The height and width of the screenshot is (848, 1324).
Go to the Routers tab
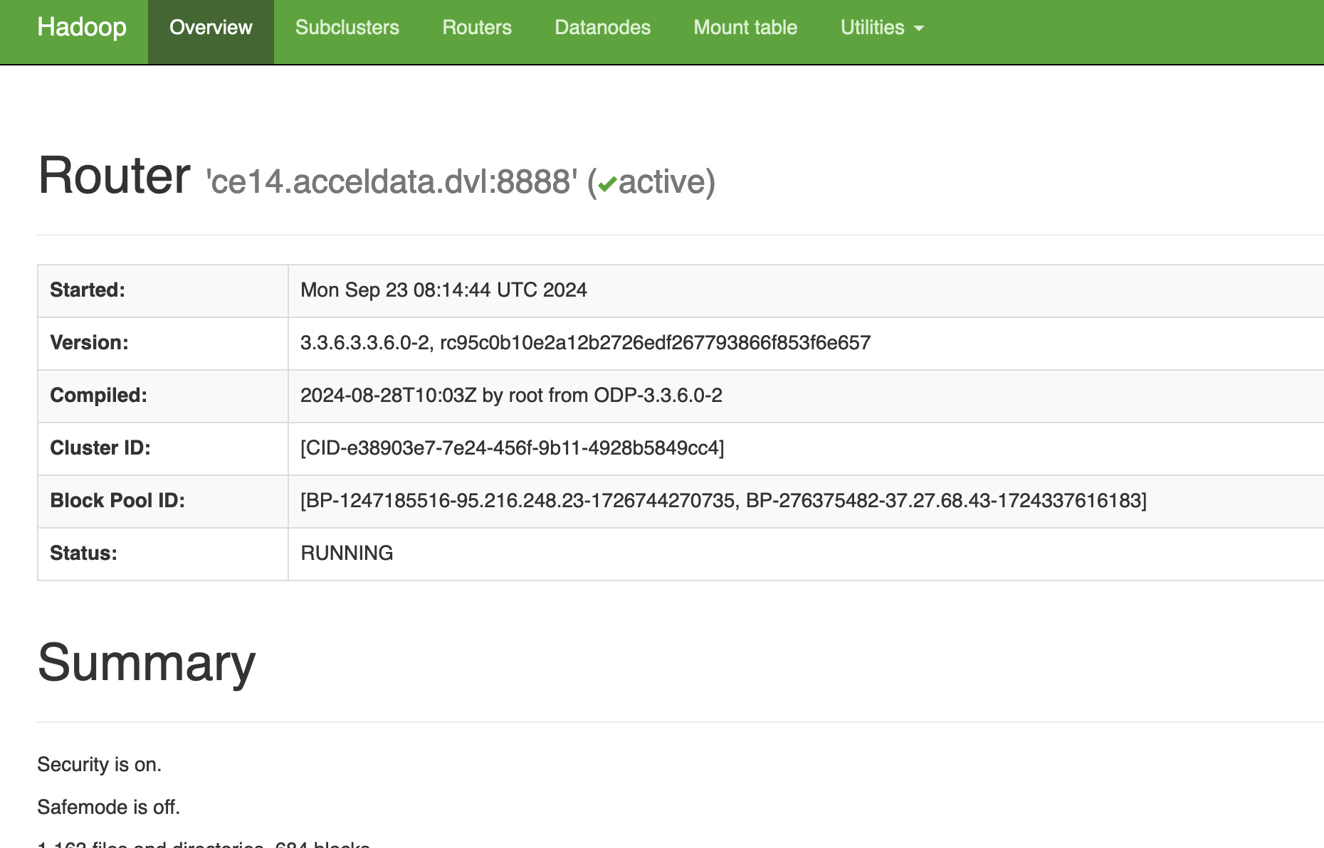[x=477, y=27]
